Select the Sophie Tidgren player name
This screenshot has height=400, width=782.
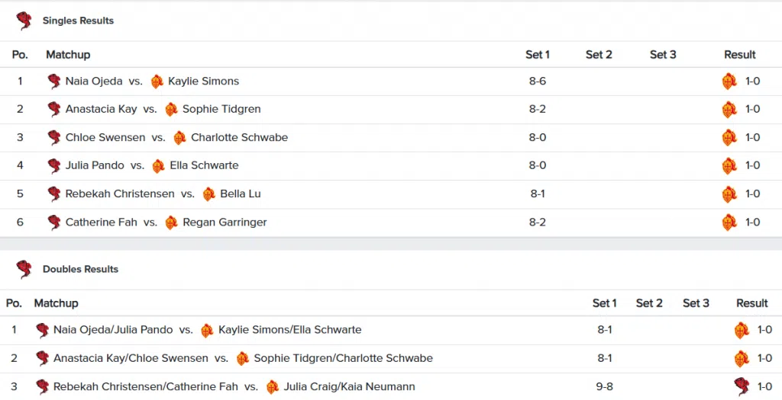pos(221,110)
